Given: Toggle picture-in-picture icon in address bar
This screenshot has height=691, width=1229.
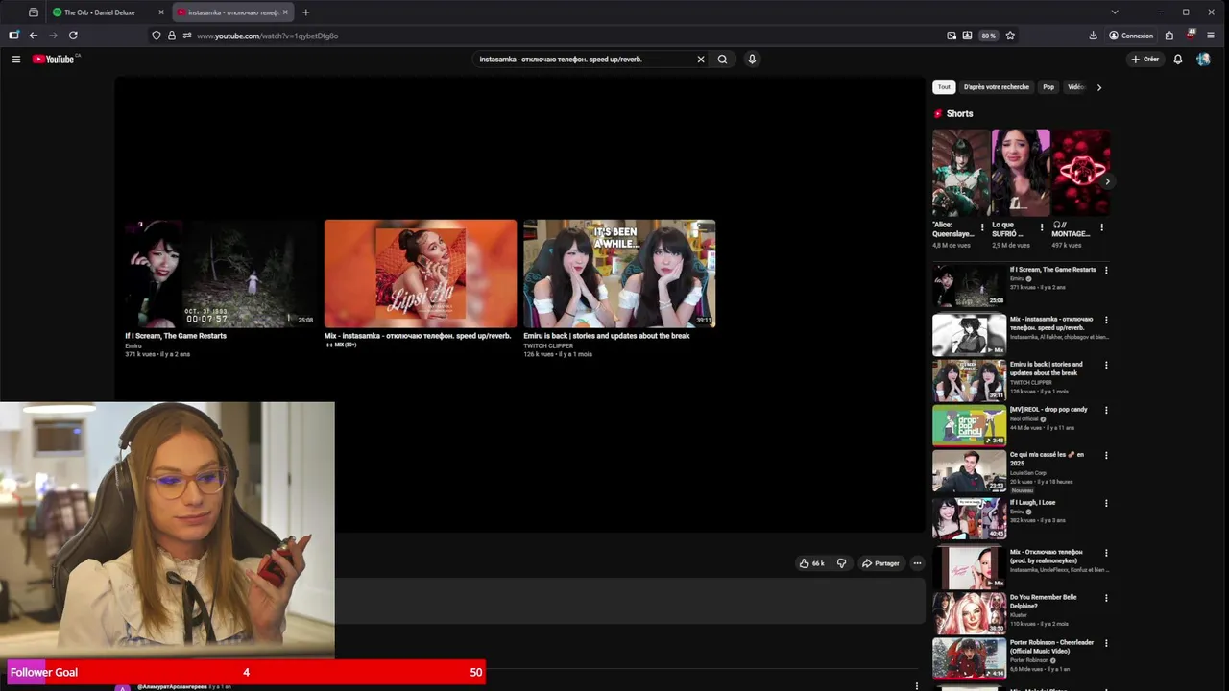Looking at the screenshot, I should click(x=952, y=36).
